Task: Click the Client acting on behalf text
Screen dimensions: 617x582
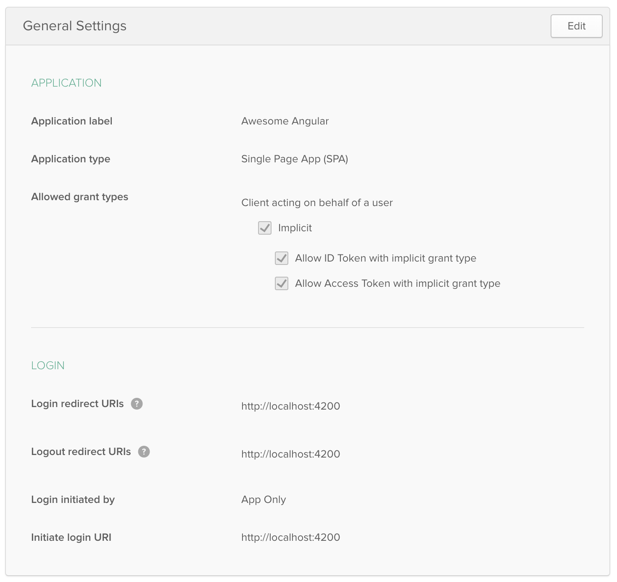Action: pyautogui.click(x=317, y=203)
